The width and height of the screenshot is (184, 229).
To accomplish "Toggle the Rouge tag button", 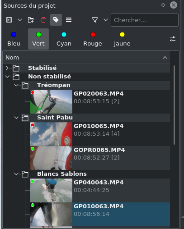I will (x=93, y=39).
